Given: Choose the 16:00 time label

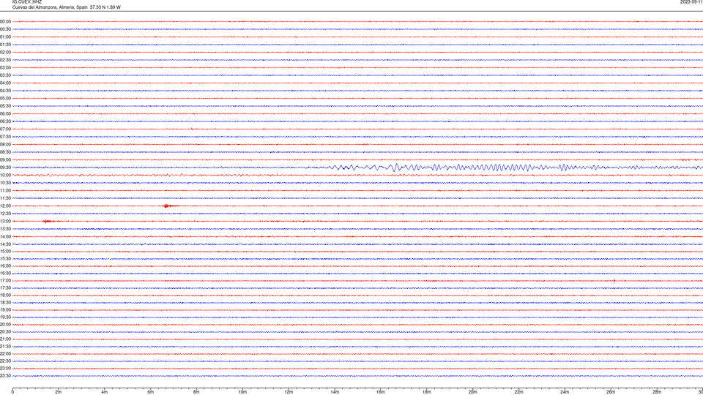Looking at the screenshot, I should coord(5,266).
